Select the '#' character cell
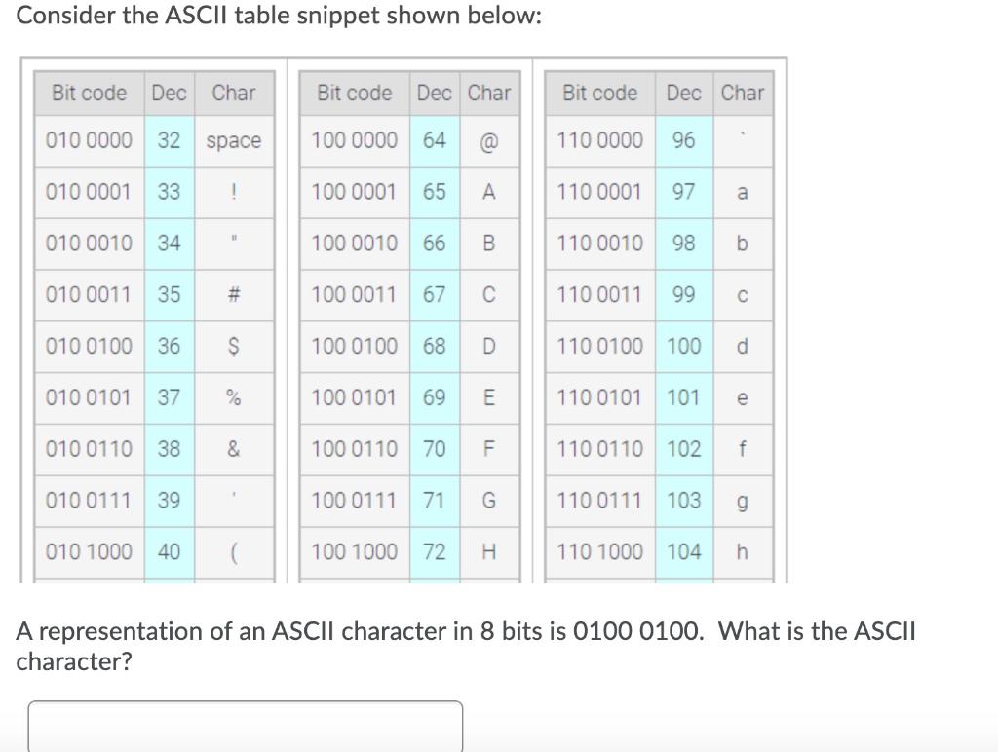The image size is (998, 752). coord(234,294)
